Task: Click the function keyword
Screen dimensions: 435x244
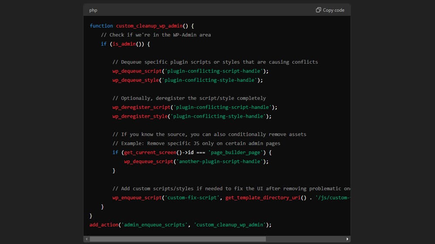Action: [x=101, y=26]
